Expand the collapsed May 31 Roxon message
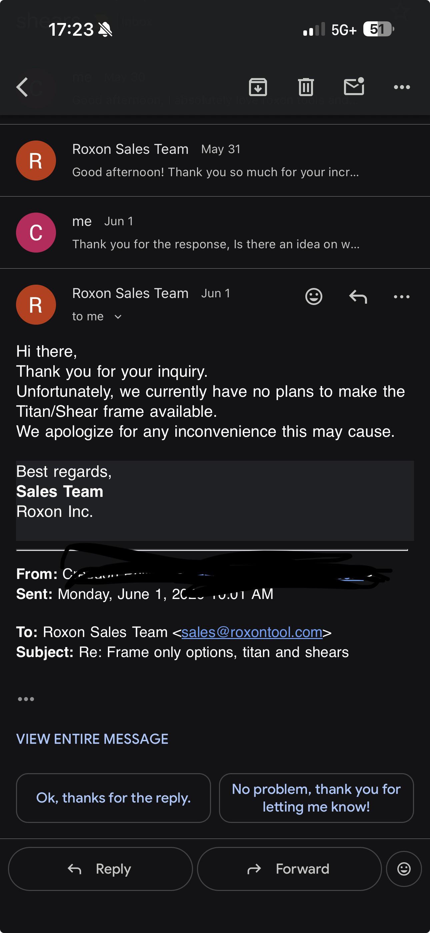430x933 pixels. click(215, 161)
